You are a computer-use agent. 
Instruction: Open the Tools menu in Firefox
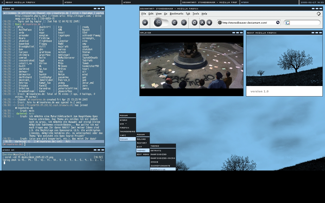coord(196,14)
